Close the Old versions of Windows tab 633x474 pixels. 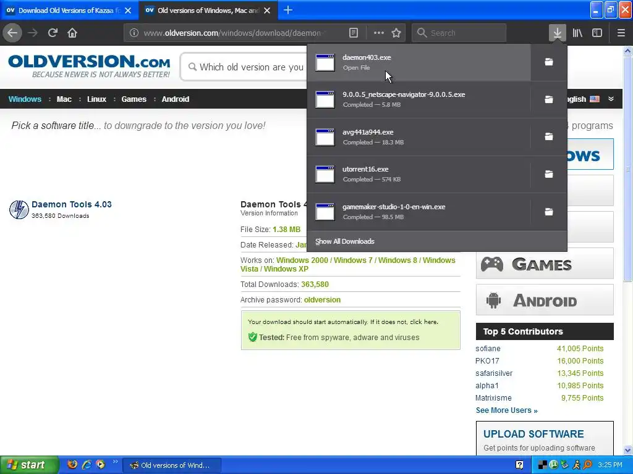click(x=267, y=10)
